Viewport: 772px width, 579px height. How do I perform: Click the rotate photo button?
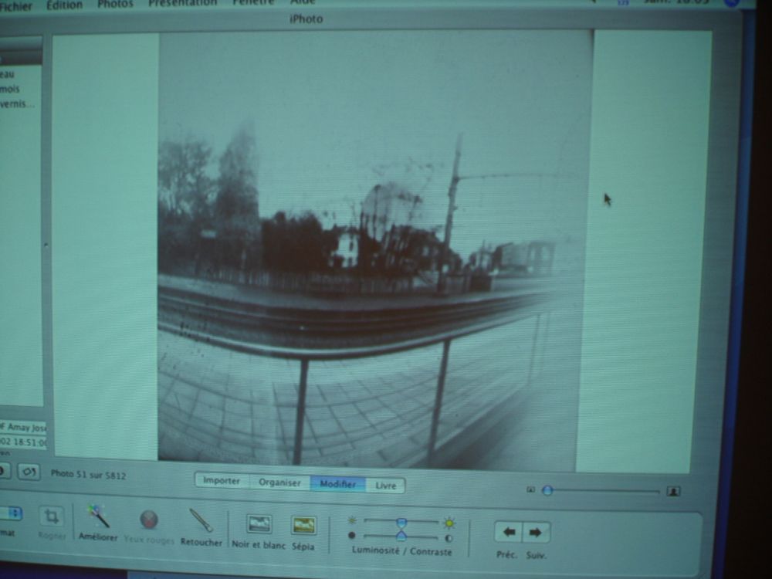click(x=28, y=472)
